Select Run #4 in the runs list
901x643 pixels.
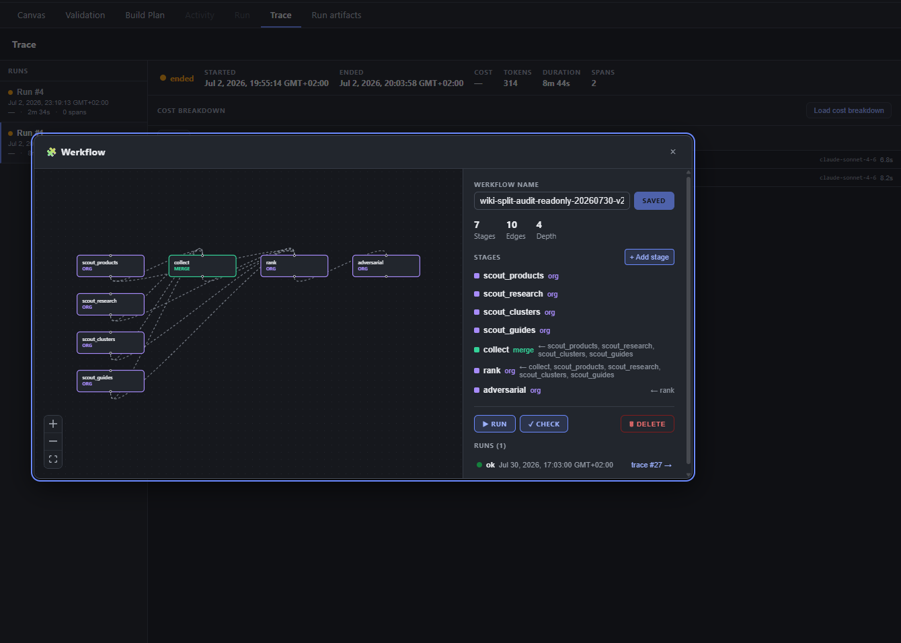point(74,102)
